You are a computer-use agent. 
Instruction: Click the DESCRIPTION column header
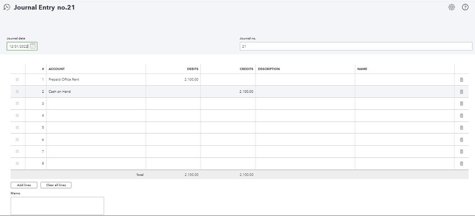(x=269, y=69)
